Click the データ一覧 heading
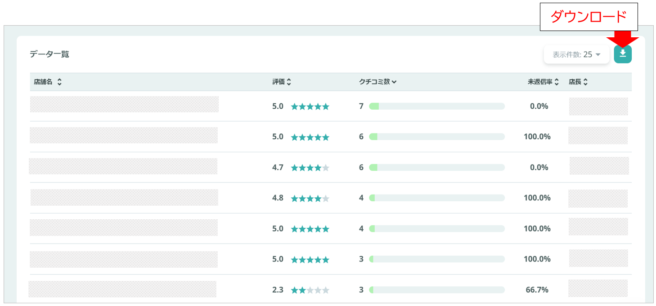This screenshot has width=656, height=306. tap(49, 54)
